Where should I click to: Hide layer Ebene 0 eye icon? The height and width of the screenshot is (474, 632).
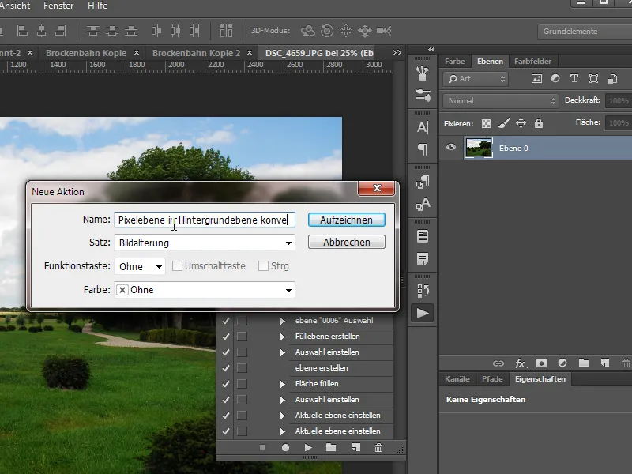(x=451, y=147)
